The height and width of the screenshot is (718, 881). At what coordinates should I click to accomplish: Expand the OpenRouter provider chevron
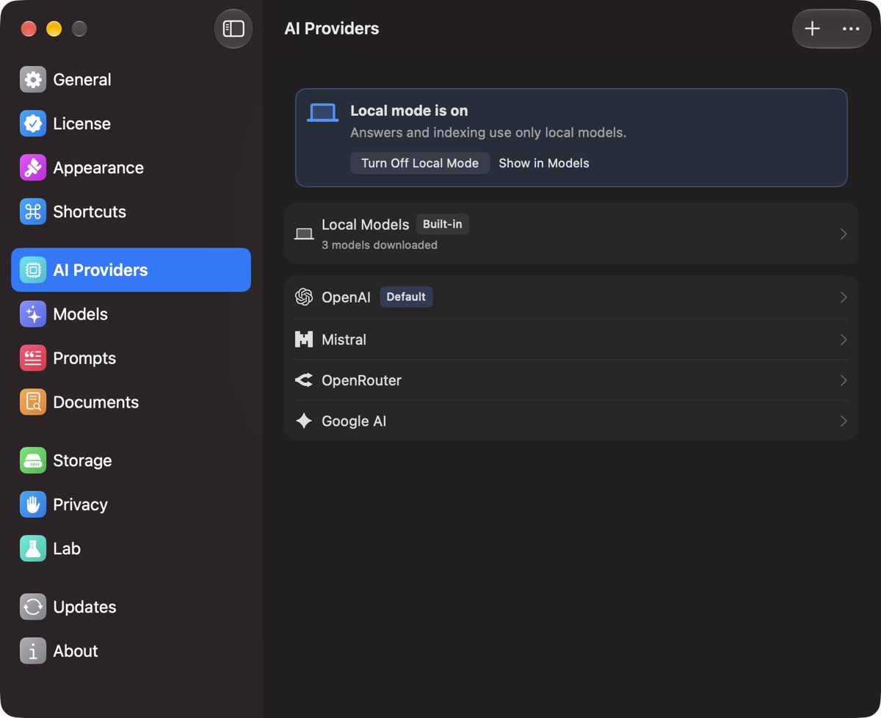tap(844, 380)
